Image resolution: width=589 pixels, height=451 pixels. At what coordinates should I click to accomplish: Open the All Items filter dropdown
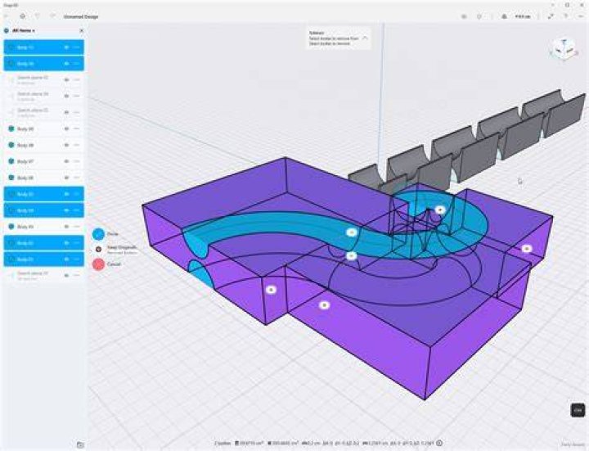click(x=24, y=30)
